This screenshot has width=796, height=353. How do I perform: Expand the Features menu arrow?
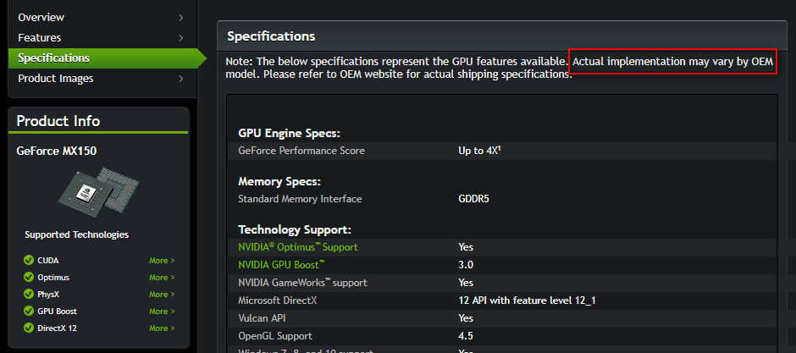pyautogui.click(x=181, y=38)
